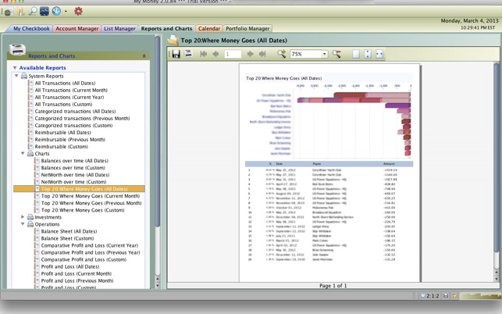Screen dimensions: 502x314
Task: Switch to the Account Manager tab
Action: click(x=77, y=29)
